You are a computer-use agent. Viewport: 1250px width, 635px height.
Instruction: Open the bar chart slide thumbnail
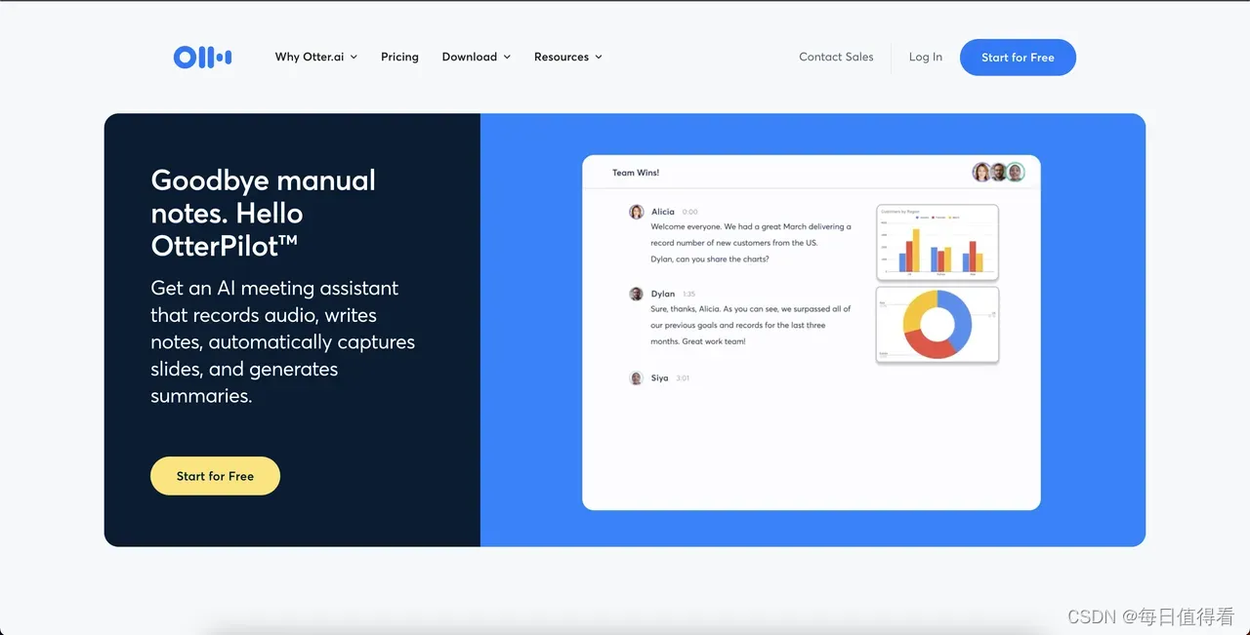(937, 241)
